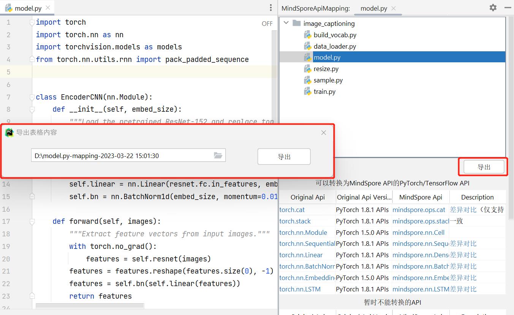Close the model.py mapping tab
This screenshot has height=315, width=514.
point(394,8)
